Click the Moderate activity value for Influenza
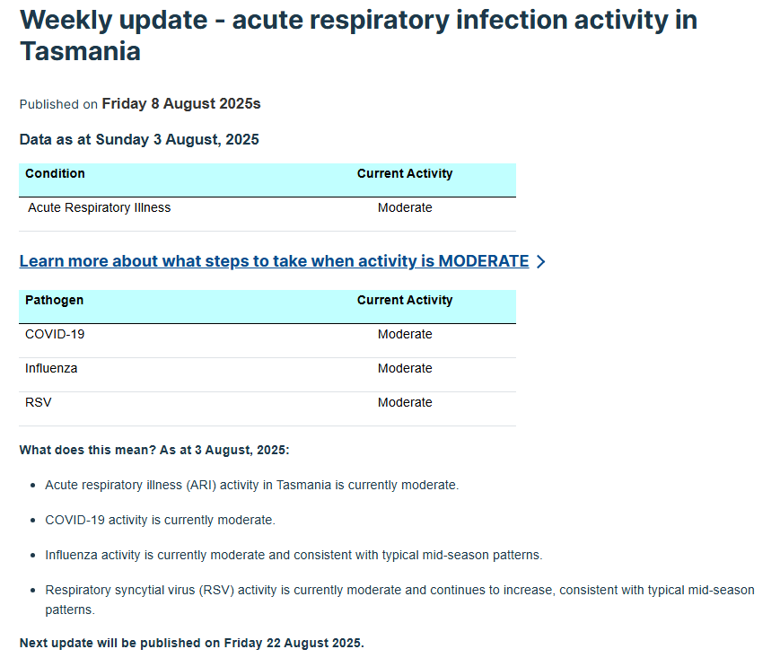780x658 pixels. point(405,368)
